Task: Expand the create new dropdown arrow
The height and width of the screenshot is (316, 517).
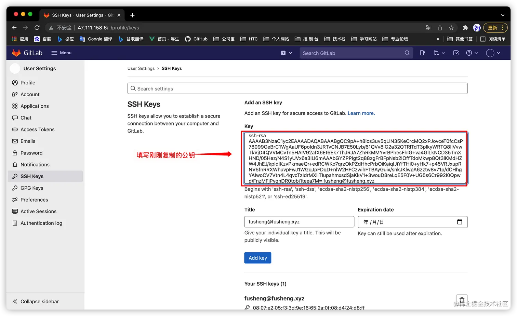Action: [x=291, y=53]
